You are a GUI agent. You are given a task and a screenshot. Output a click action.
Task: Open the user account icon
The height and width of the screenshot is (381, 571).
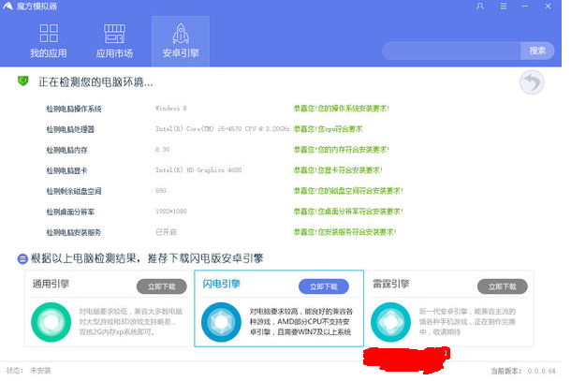point(480,7)
